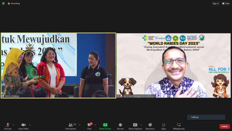Click the Sign in link
Viewport: 232px width, 131px height.
click(x=215, y=3)
